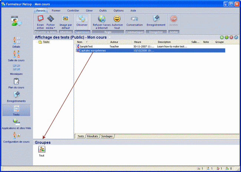Click the Arrêter stop sign icon
Image resolution: width=241 pixels, height=172 pixels.
pyautogui.click(x=174, y=19)
